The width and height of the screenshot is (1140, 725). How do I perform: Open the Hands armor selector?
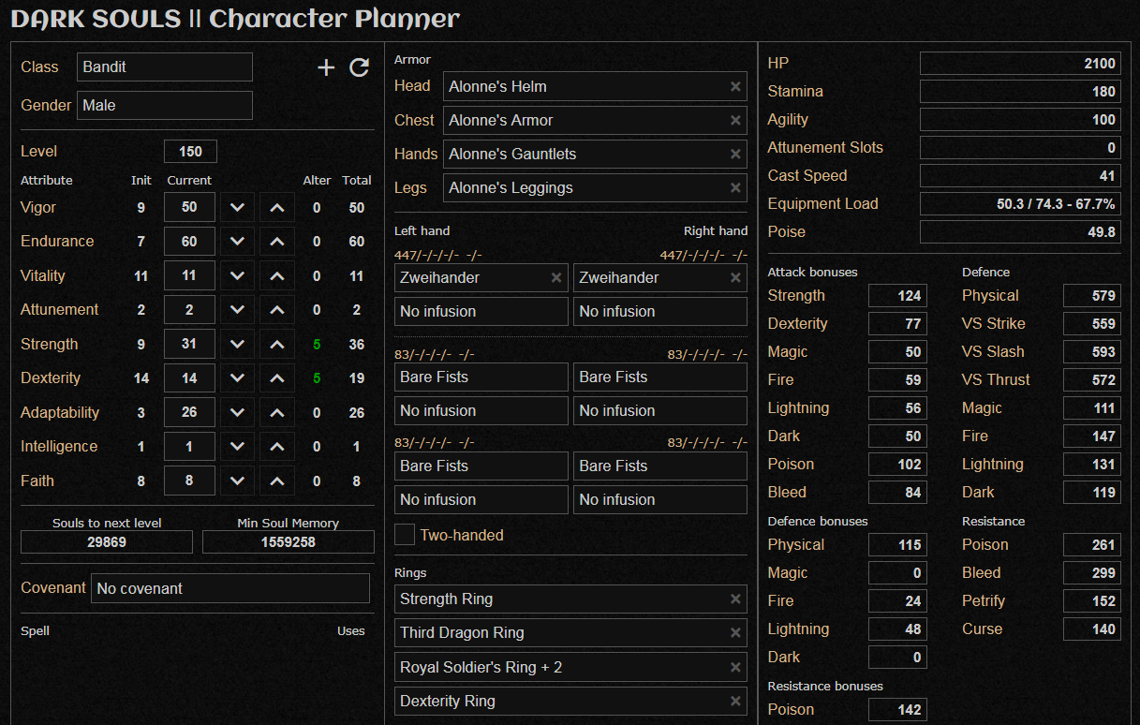[596, 154]
